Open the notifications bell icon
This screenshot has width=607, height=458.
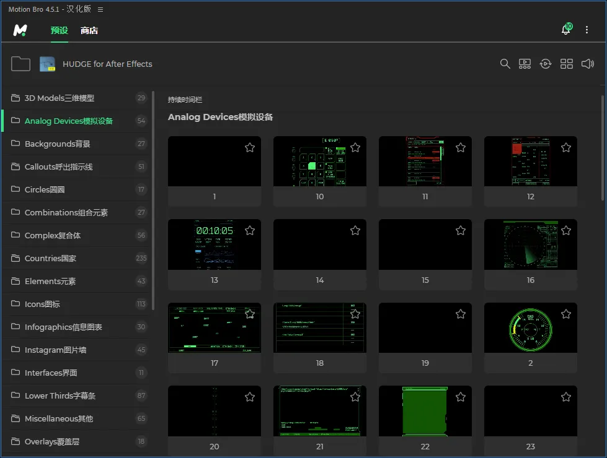(x=565, y=30)
